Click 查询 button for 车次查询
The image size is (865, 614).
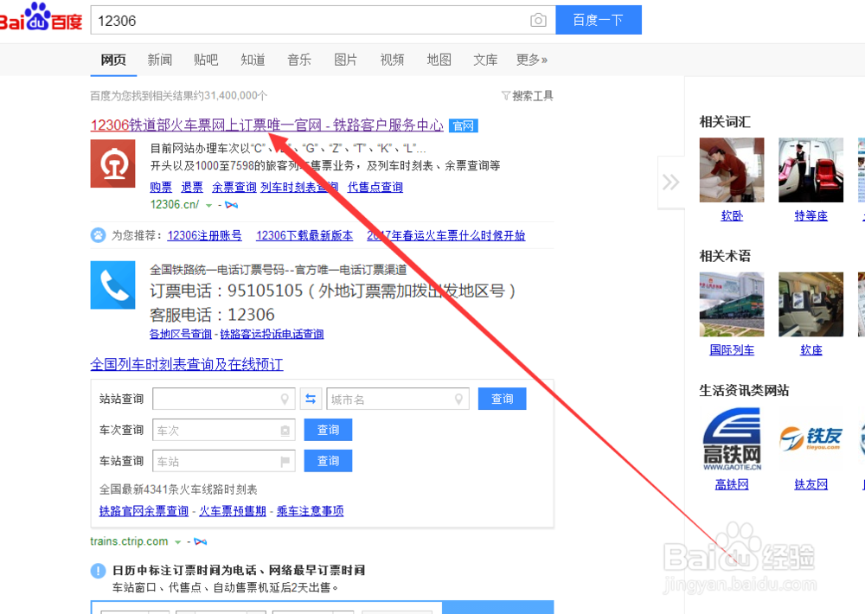328,430
